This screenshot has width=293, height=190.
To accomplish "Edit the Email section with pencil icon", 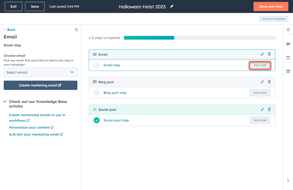I will [x=262, y=55].
